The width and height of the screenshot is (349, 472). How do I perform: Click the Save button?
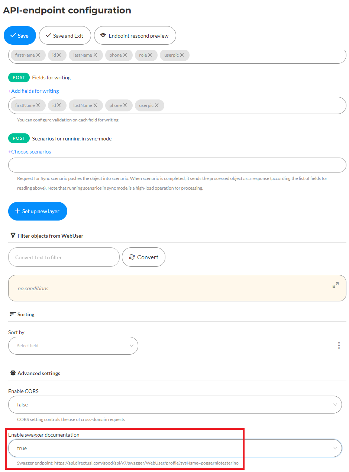tap(20, 36)
